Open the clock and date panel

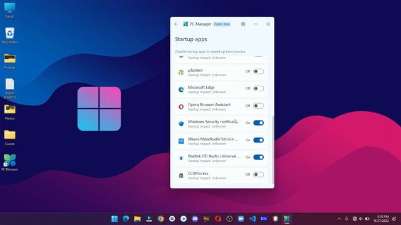(x=381, y=219)
